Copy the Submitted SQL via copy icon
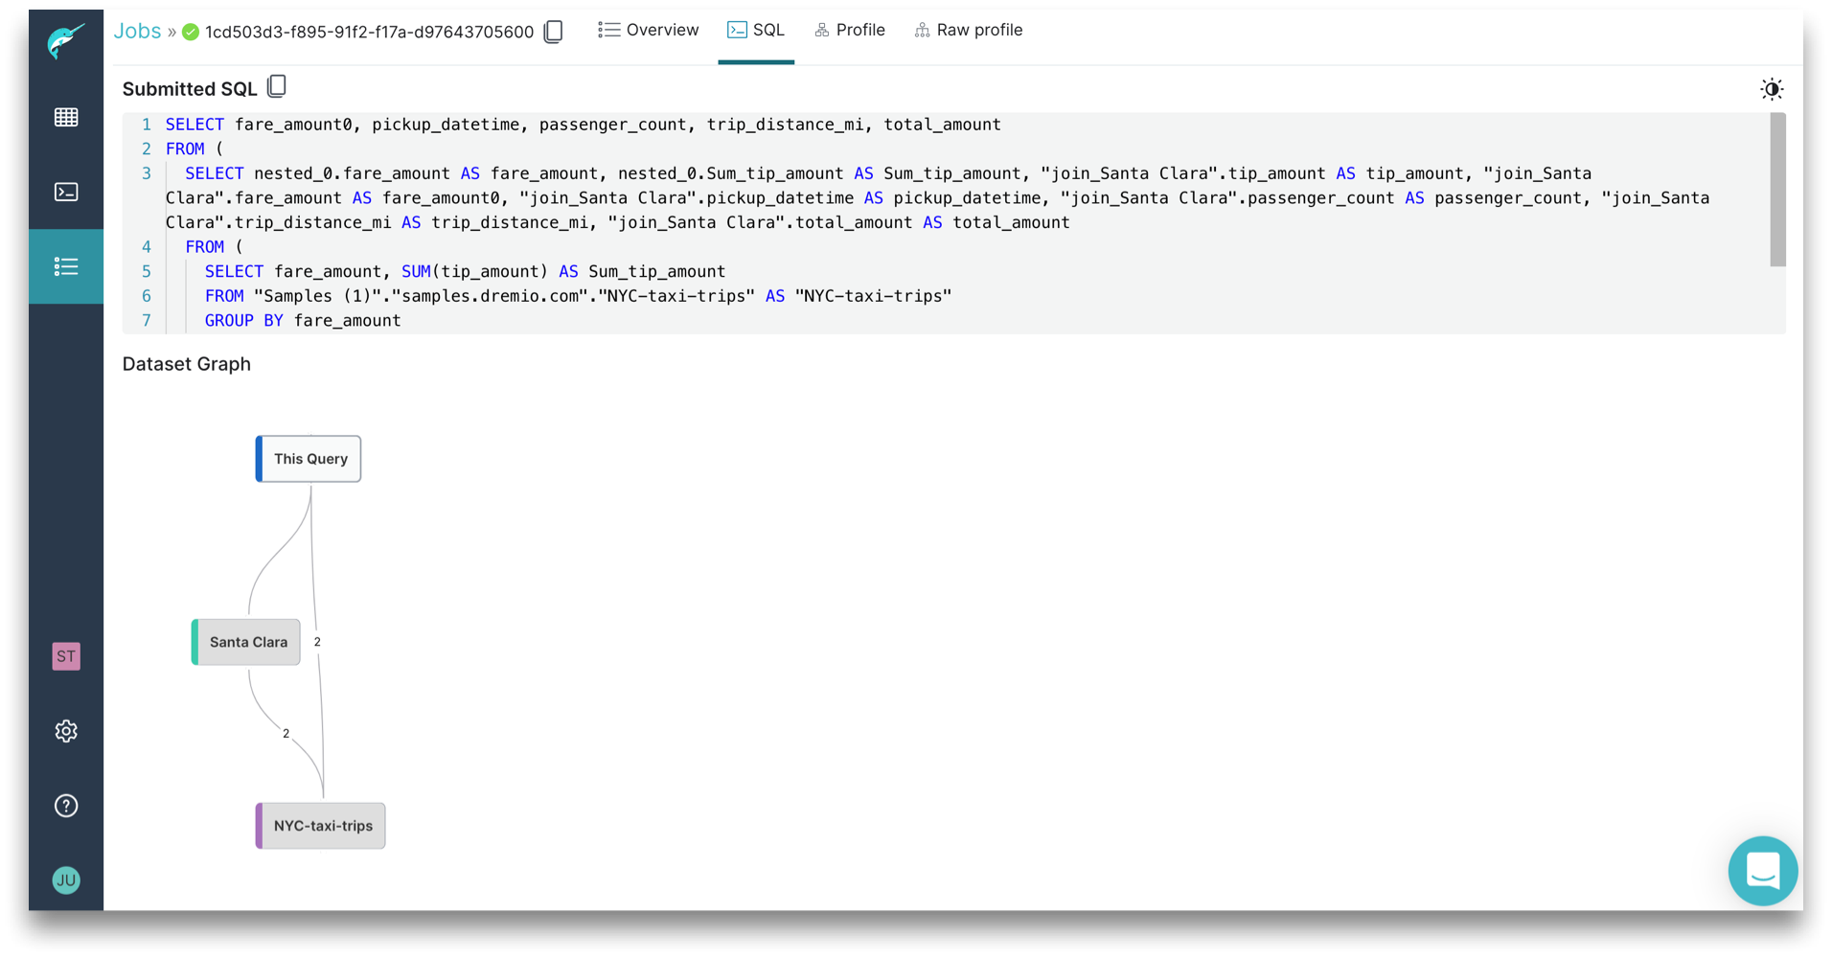The width and height of the screenshot is (1832, 960). point(276,86)
